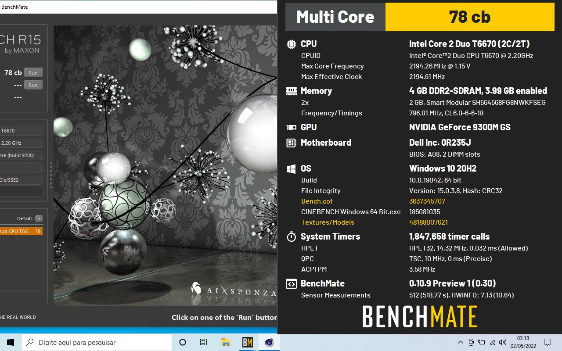Click the CPU chip icon in BenchMate
This screenshot has width=562, height=351.
(x=291, y=44)
